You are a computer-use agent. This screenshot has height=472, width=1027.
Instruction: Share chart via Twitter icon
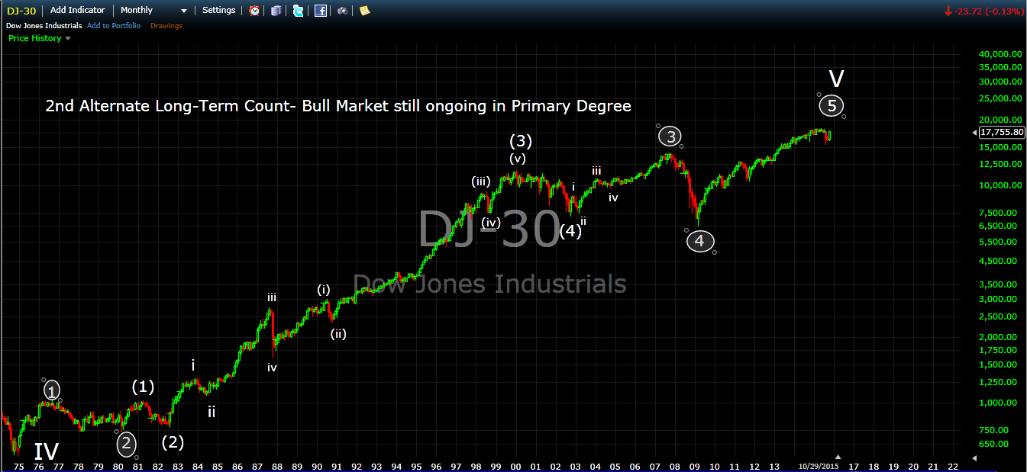coord(298,11)
